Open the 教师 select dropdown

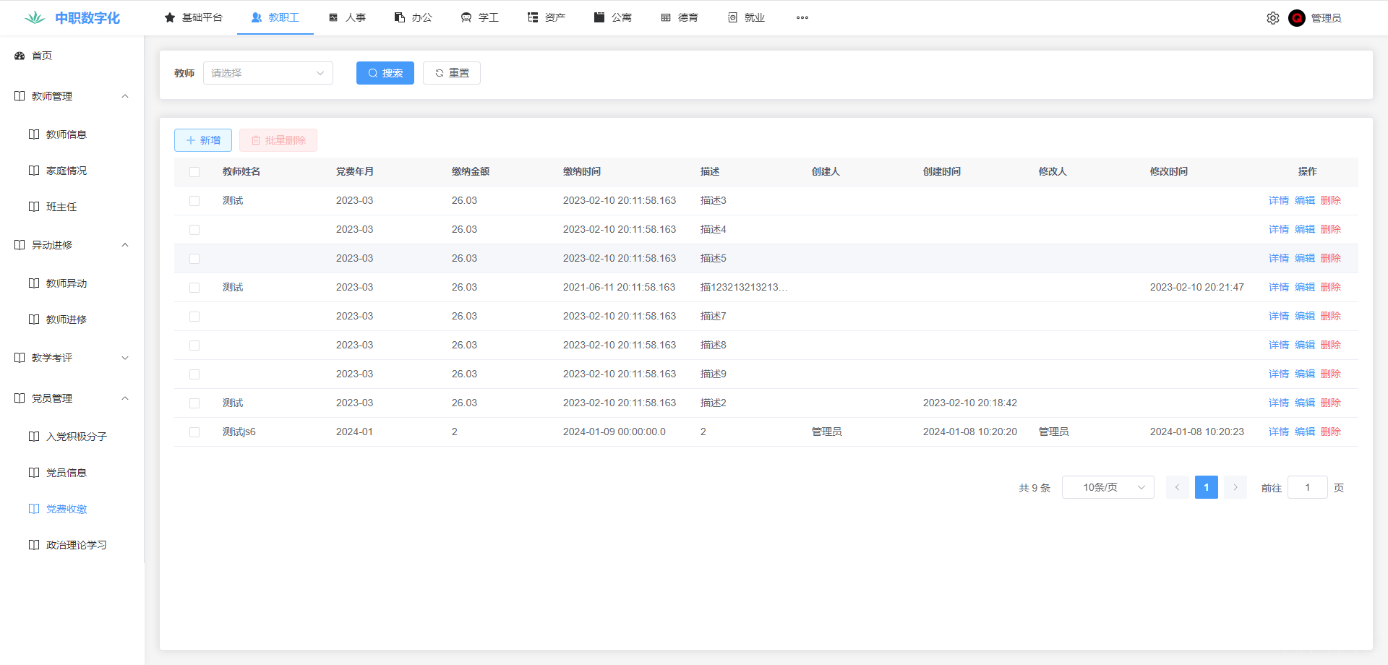(267, 73)
